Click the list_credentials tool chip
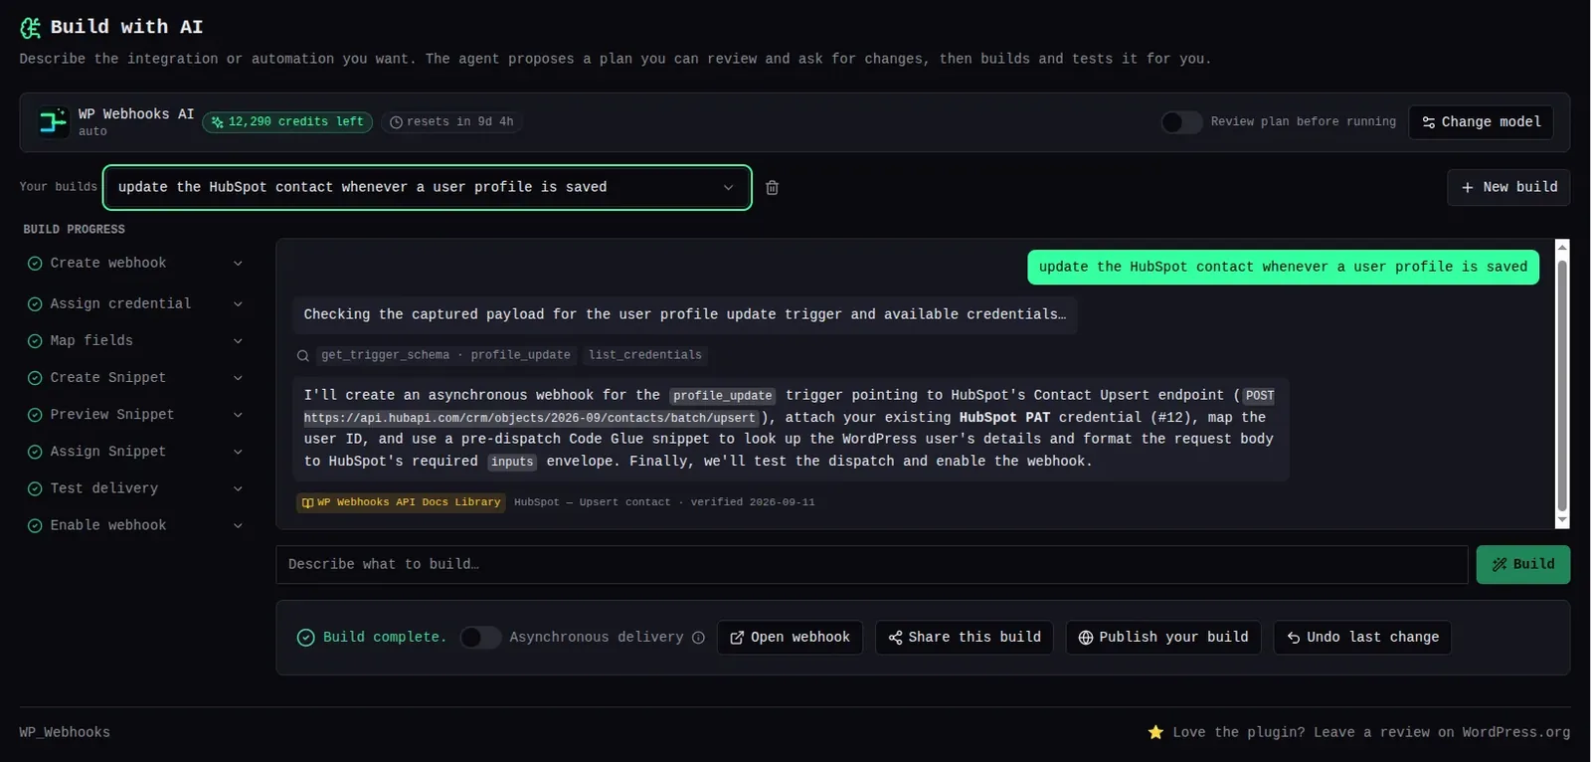The image size is (1591, 762). point(645,355)
